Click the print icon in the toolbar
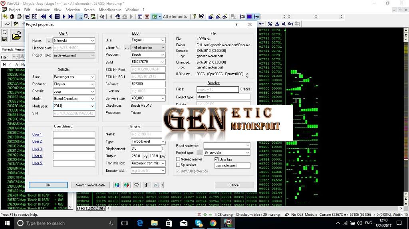Viewport: 409px width, 229px height. pos(19,17)
